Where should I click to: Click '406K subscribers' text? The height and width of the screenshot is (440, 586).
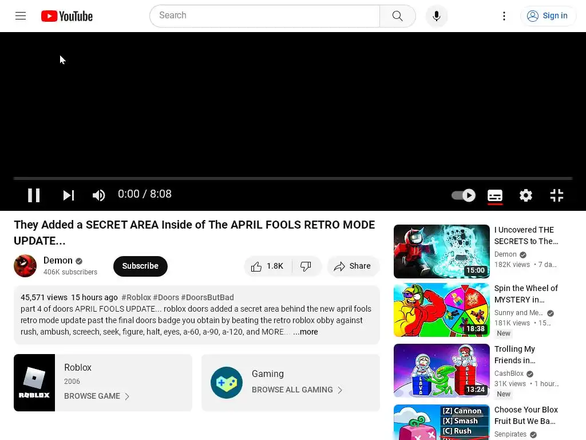[70, 272]
